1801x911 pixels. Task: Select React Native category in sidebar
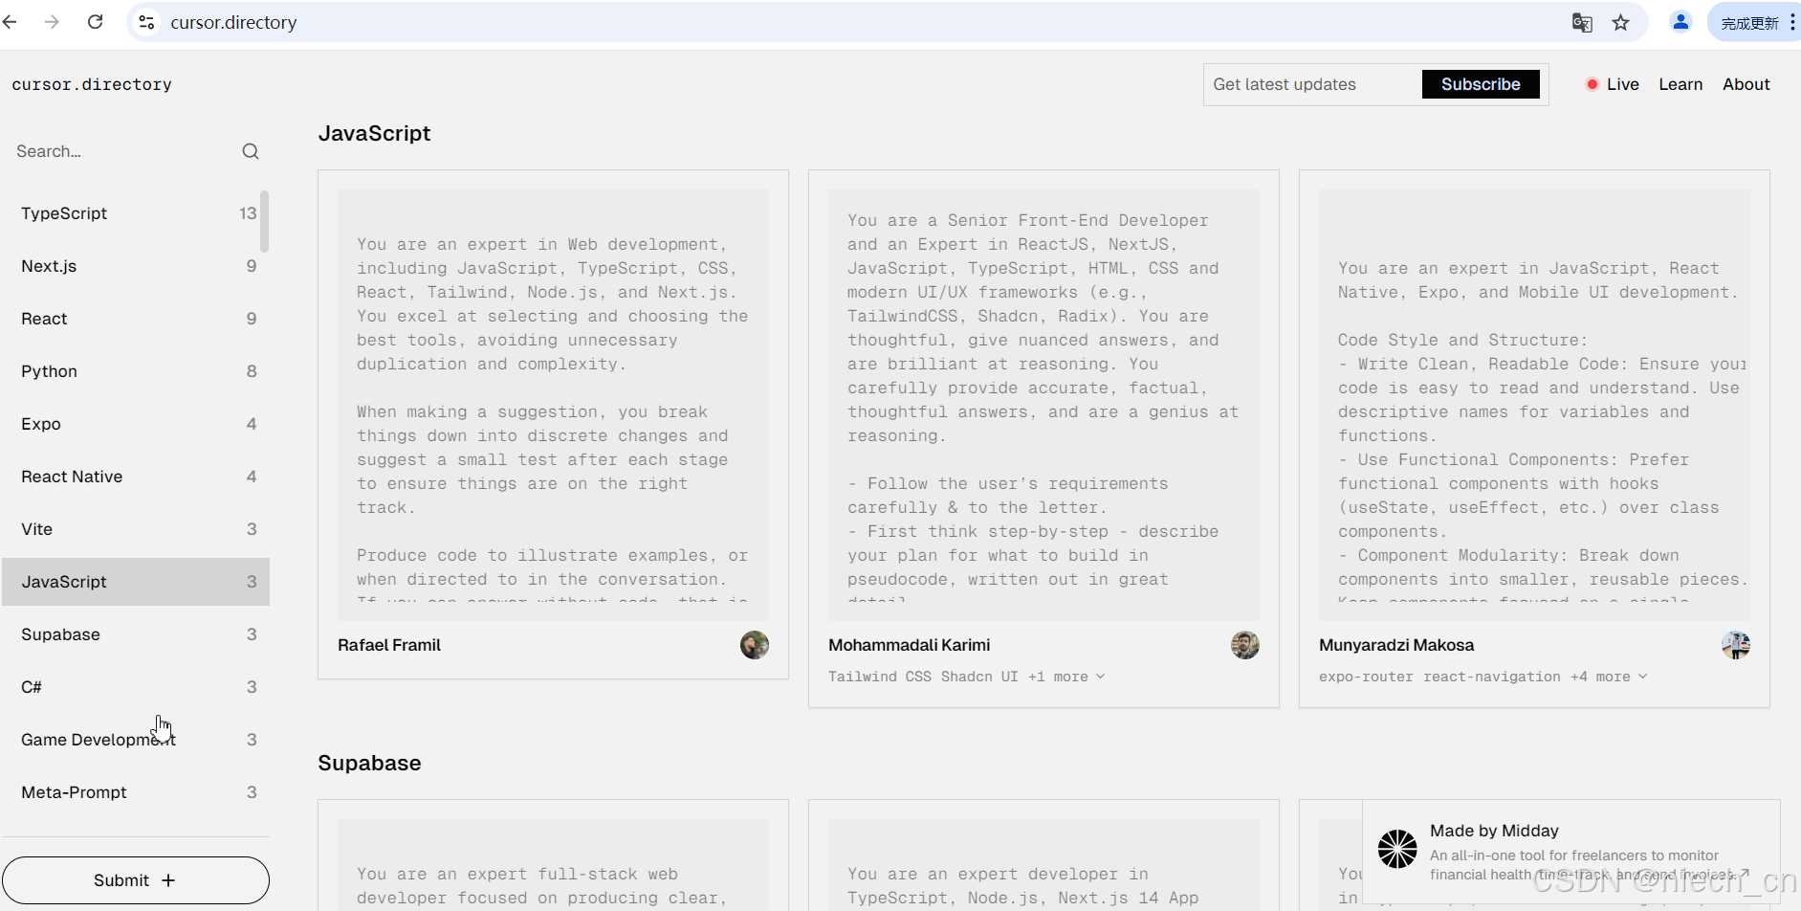tap(136, 477)
